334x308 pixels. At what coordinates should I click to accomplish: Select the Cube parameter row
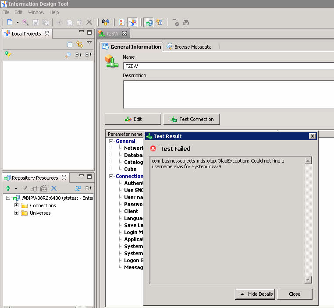[130, 169]
